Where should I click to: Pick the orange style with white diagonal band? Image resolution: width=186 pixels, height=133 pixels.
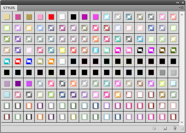point(51,61)
